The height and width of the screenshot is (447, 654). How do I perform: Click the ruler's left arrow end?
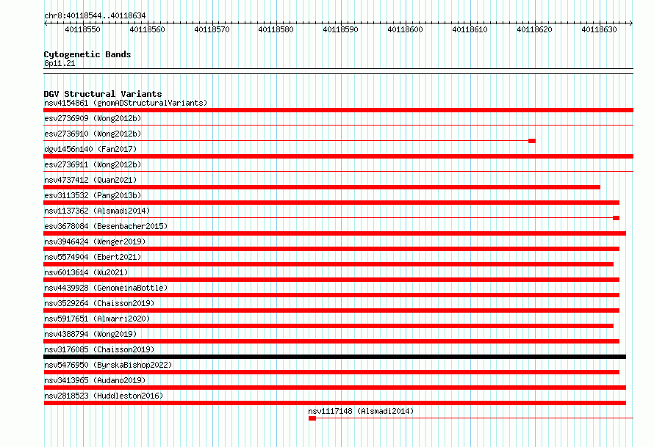click(x=46, y=23)
